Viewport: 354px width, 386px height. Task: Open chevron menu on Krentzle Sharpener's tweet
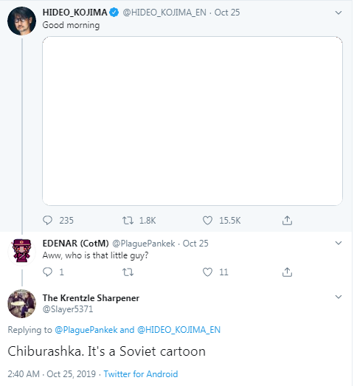(339, 297)
